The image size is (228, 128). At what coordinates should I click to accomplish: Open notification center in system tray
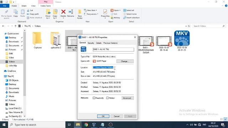(x=223, y=125)
